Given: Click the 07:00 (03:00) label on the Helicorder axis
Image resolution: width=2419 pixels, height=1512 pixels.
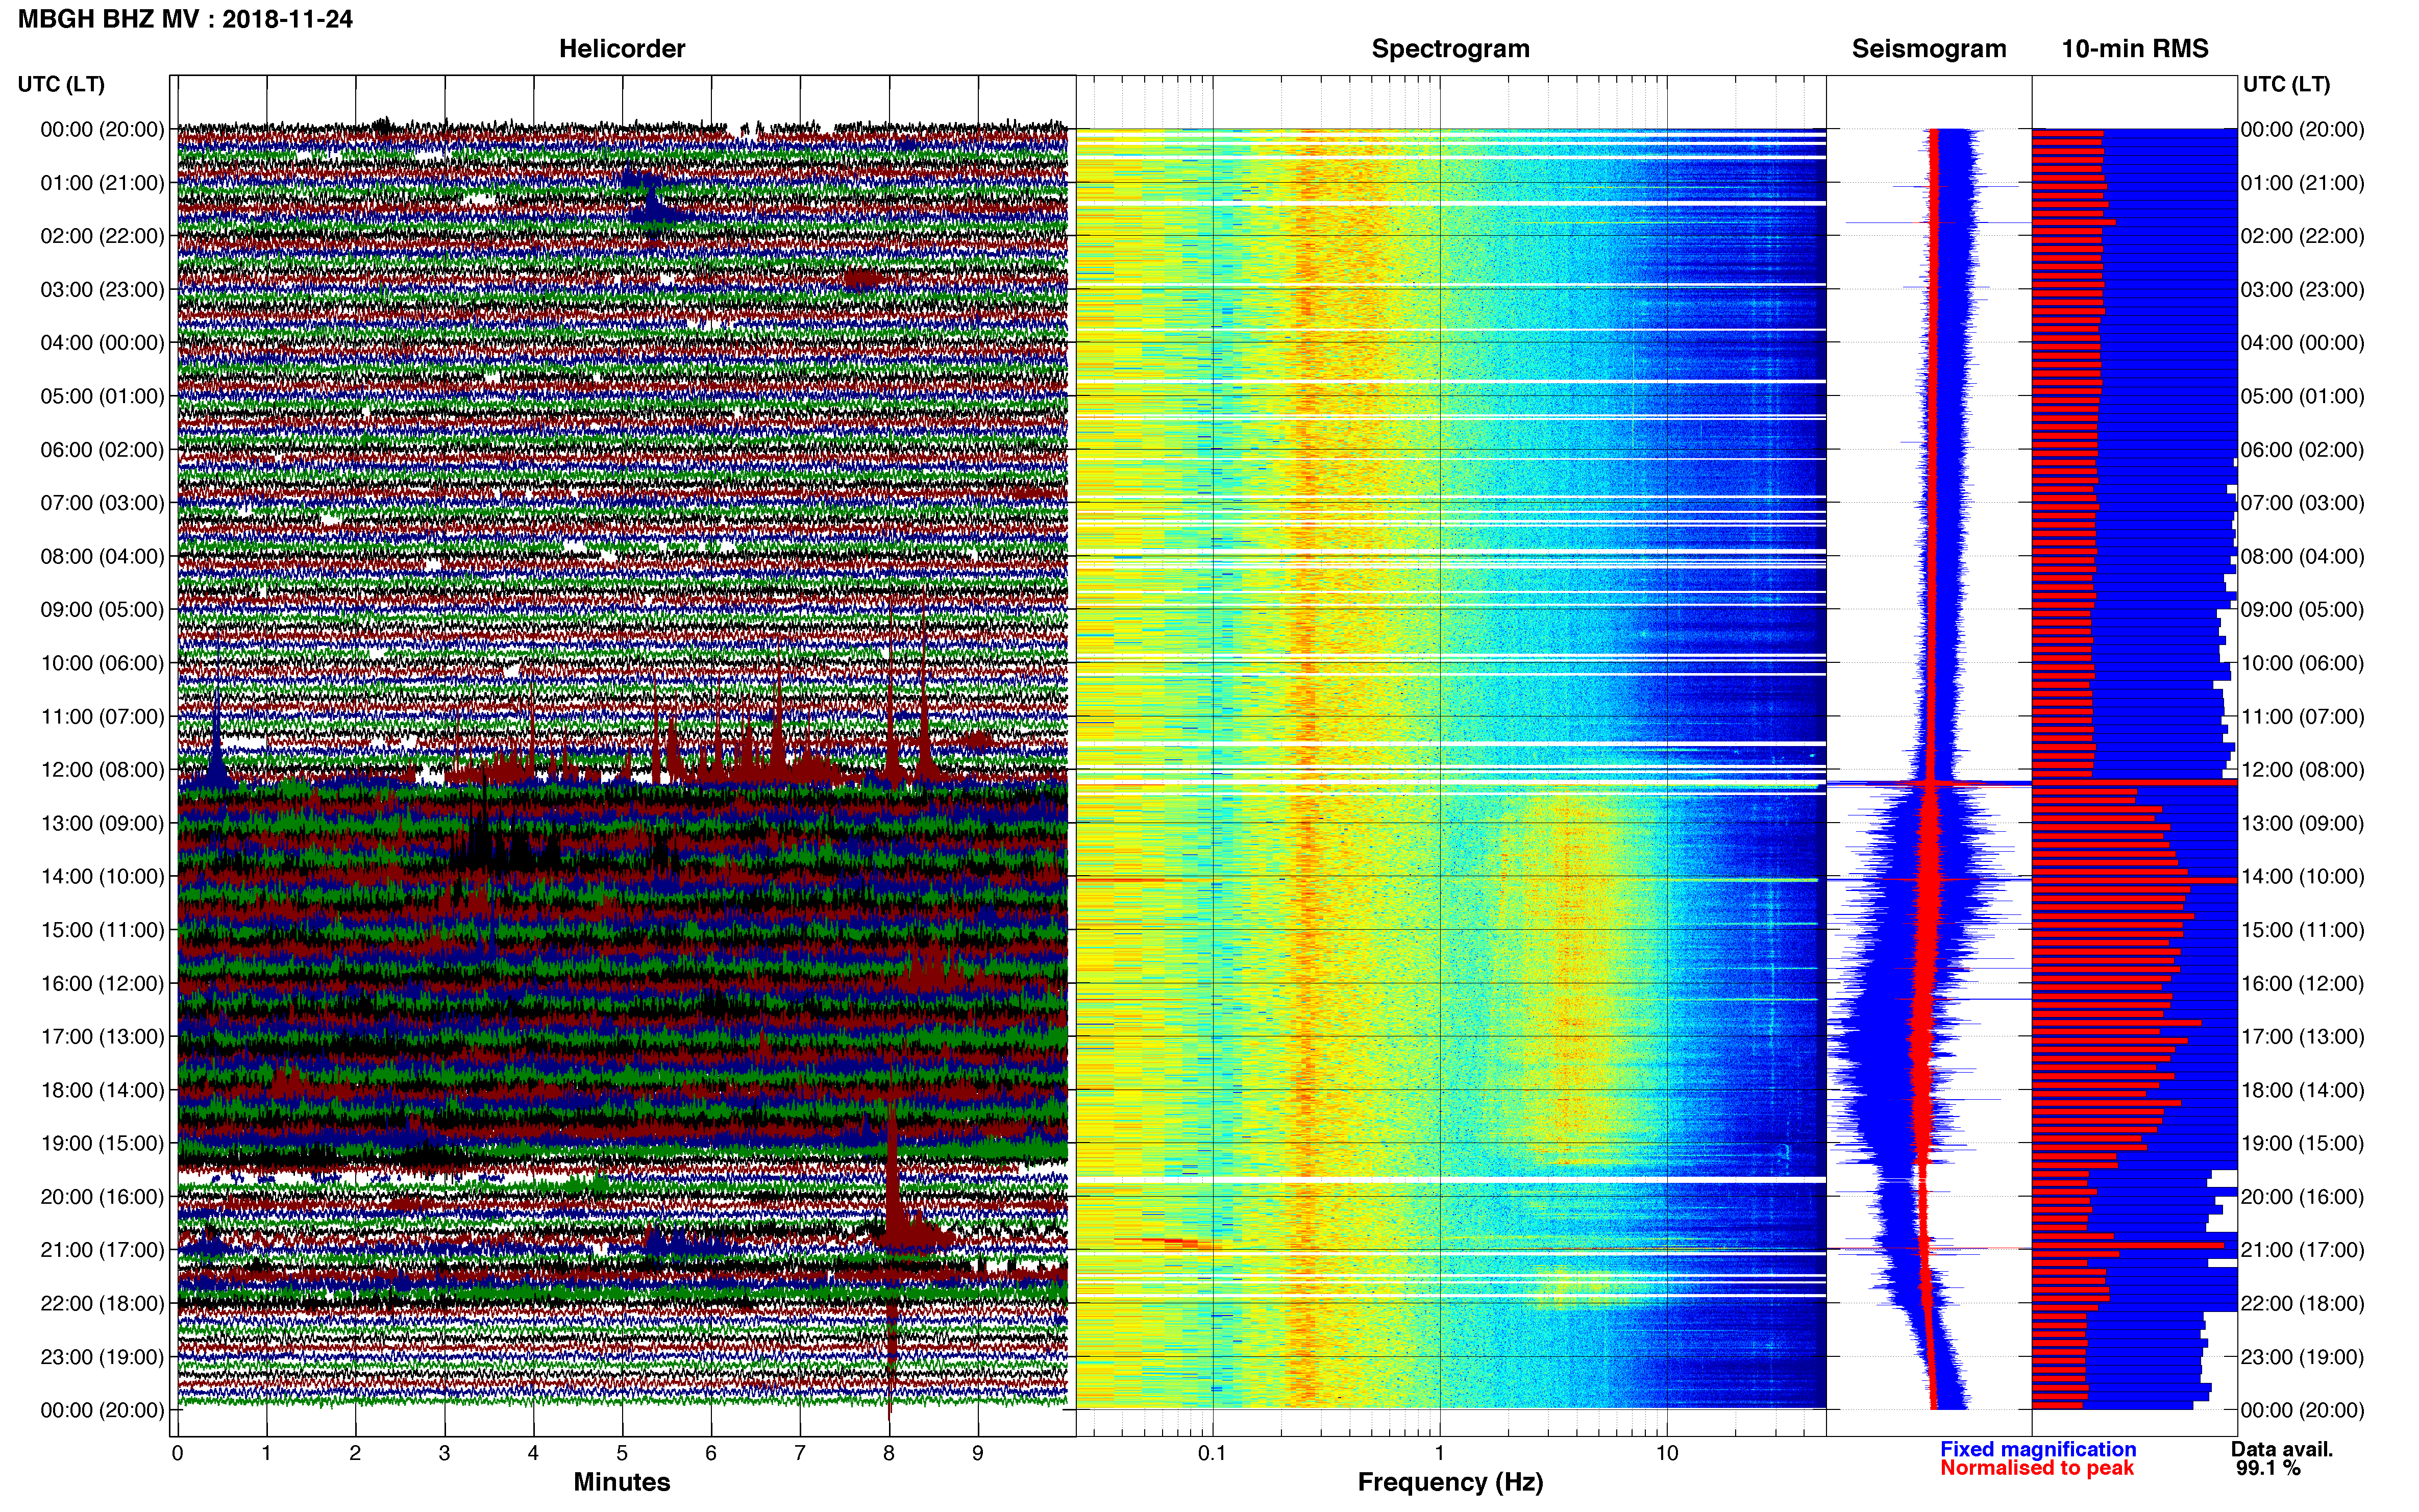Looking at the screenshot, I should coord(102,502).
